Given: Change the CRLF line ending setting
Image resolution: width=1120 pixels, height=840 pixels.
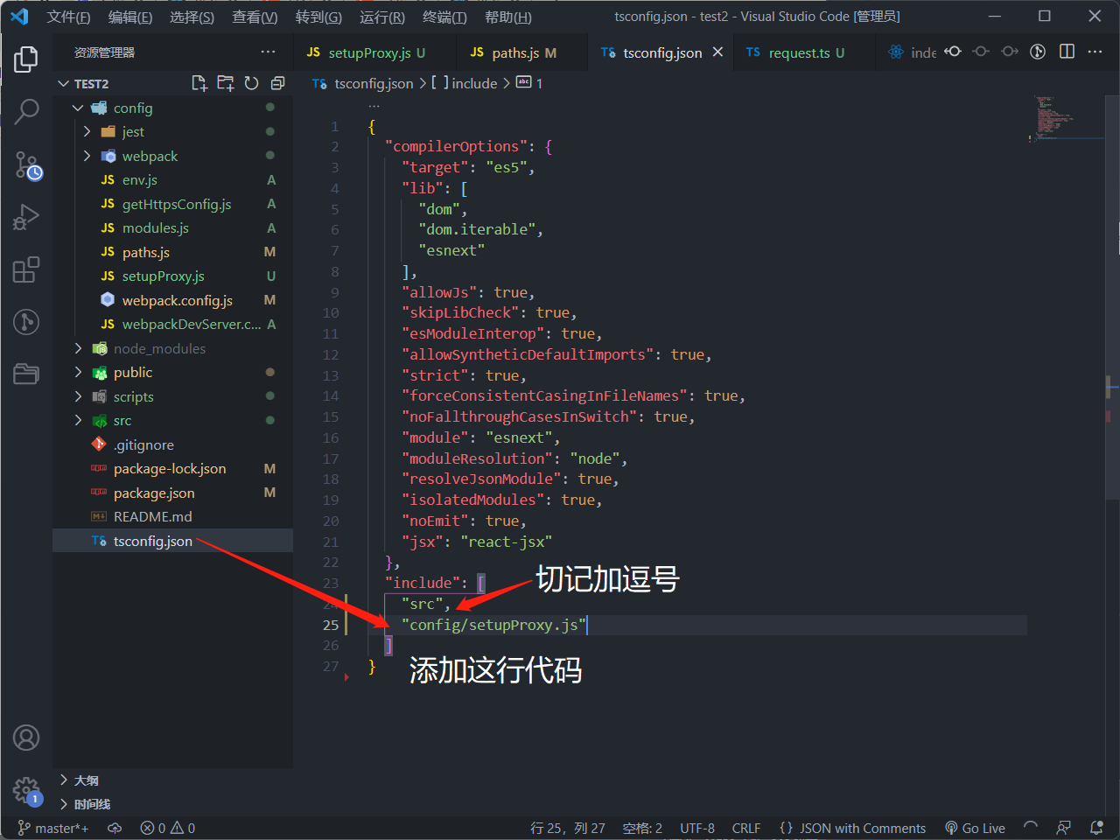Looking at the screenshot, I should click(745, 828).
